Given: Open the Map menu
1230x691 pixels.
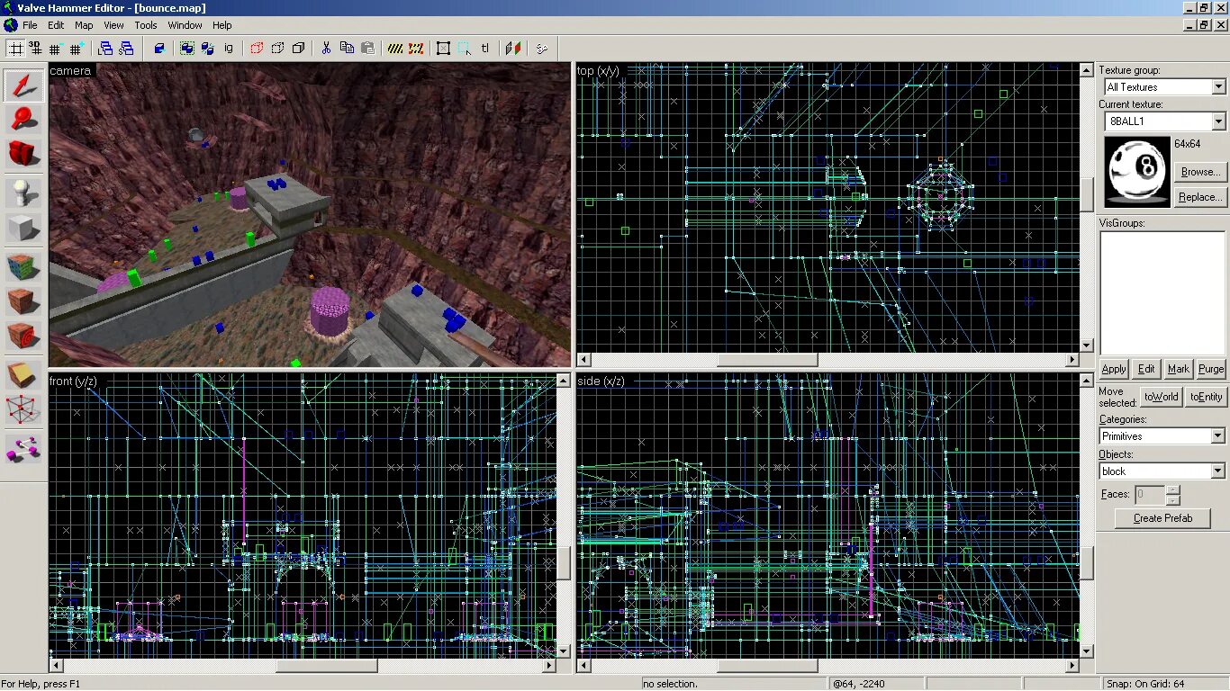Looking at the screenshot, I should point(84,25).
